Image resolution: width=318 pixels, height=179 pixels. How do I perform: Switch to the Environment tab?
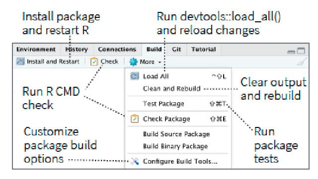coord(36,50)
